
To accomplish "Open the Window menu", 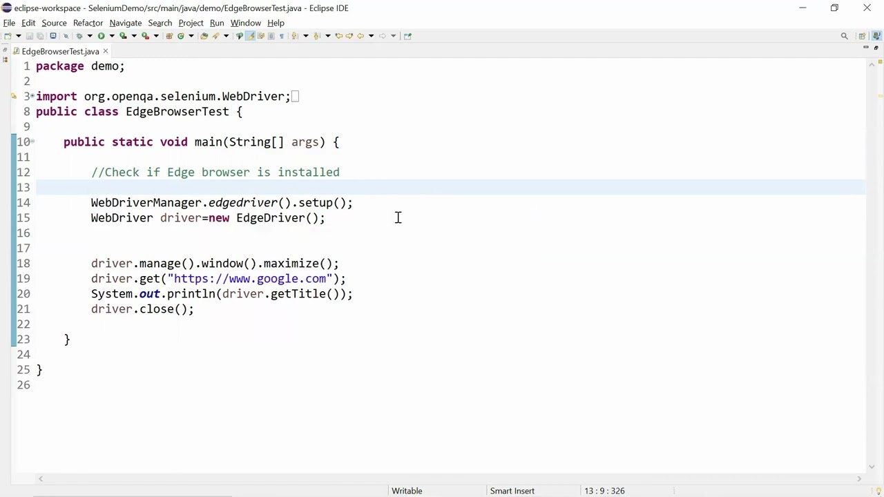I will click(x=245, y=23).
